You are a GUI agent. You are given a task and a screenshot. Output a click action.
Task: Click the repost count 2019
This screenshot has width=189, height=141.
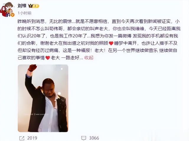[x=32, y=138]
